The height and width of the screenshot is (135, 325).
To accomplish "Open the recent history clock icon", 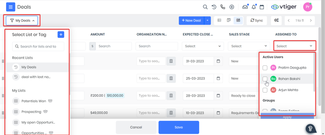I will [x=214, y=7].
